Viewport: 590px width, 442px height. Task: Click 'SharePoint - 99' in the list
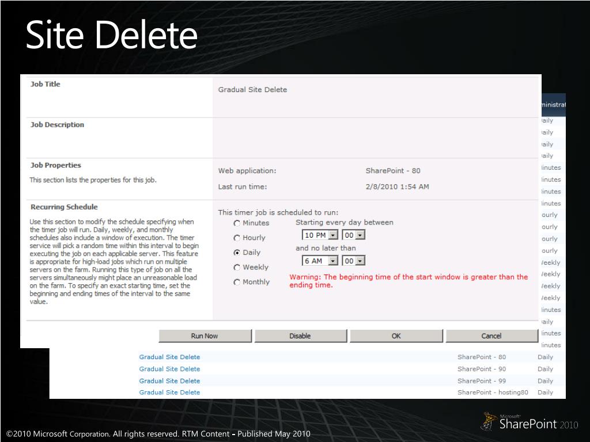tap(482, 381)
